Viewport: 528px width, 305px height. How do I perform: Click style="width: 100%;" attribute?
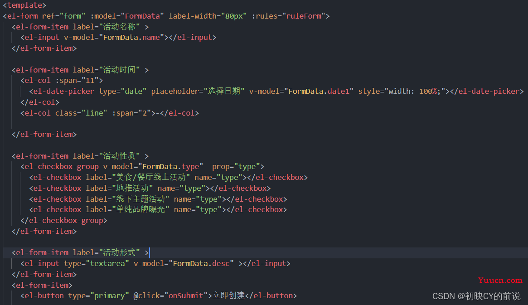(x=402, y=91)
